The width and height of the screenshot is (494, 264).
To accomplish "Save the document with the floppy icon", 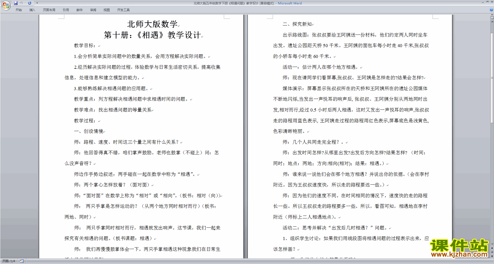I will [x=16, y=3].
